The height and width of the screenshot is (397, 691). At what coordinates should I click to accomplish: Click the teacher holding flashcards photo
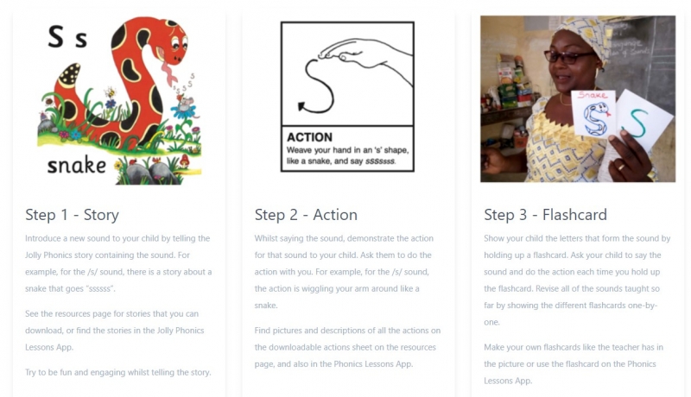click(578, 99)
